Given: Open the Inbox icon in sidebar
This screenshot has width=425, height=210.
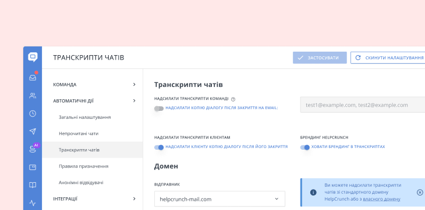Looking at the screenshot, I should pos(33,78).
